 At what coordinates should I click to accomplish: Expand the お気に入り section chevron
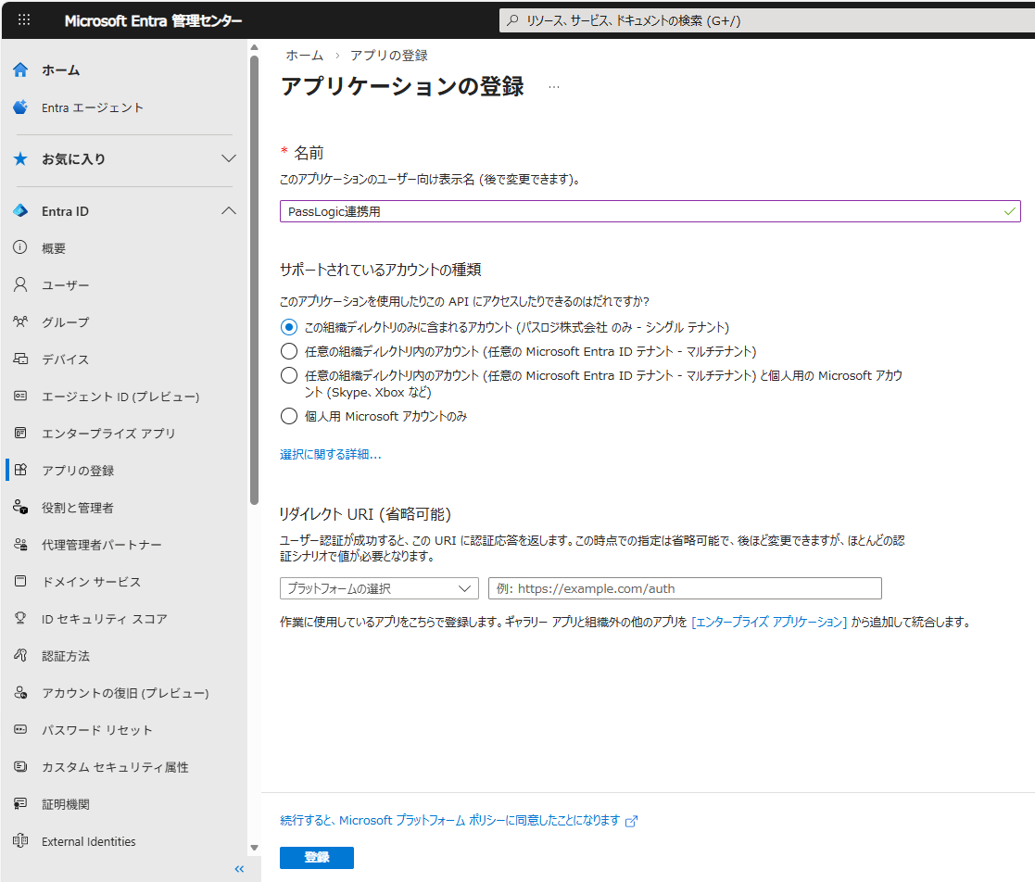point(228,158)
